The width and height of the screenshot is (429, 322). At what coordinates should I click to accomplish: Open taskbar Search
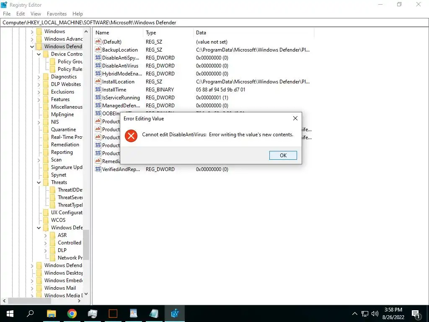coord(30,314)
